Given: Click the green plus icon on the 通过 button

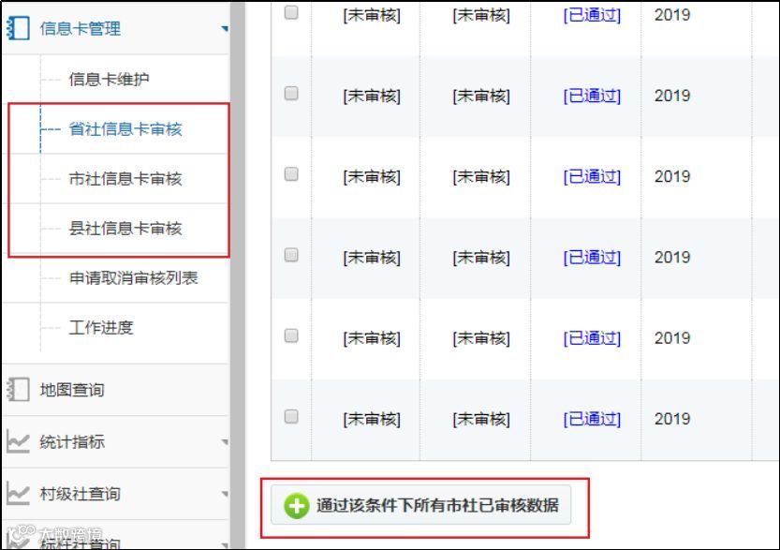Looking at the screenshot, I should tap(297, 506).
